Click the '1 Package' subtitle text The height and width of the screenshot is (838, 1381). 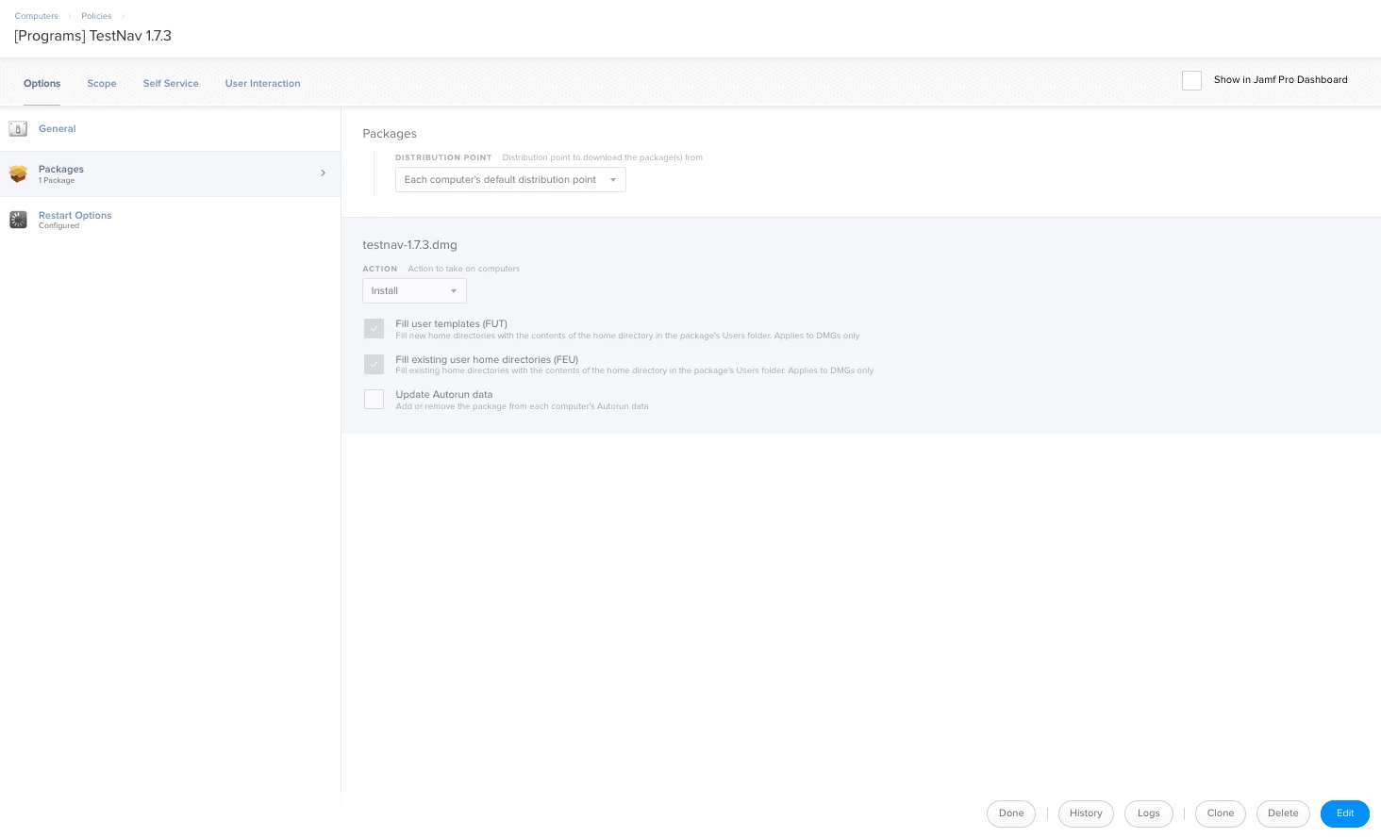57,180
